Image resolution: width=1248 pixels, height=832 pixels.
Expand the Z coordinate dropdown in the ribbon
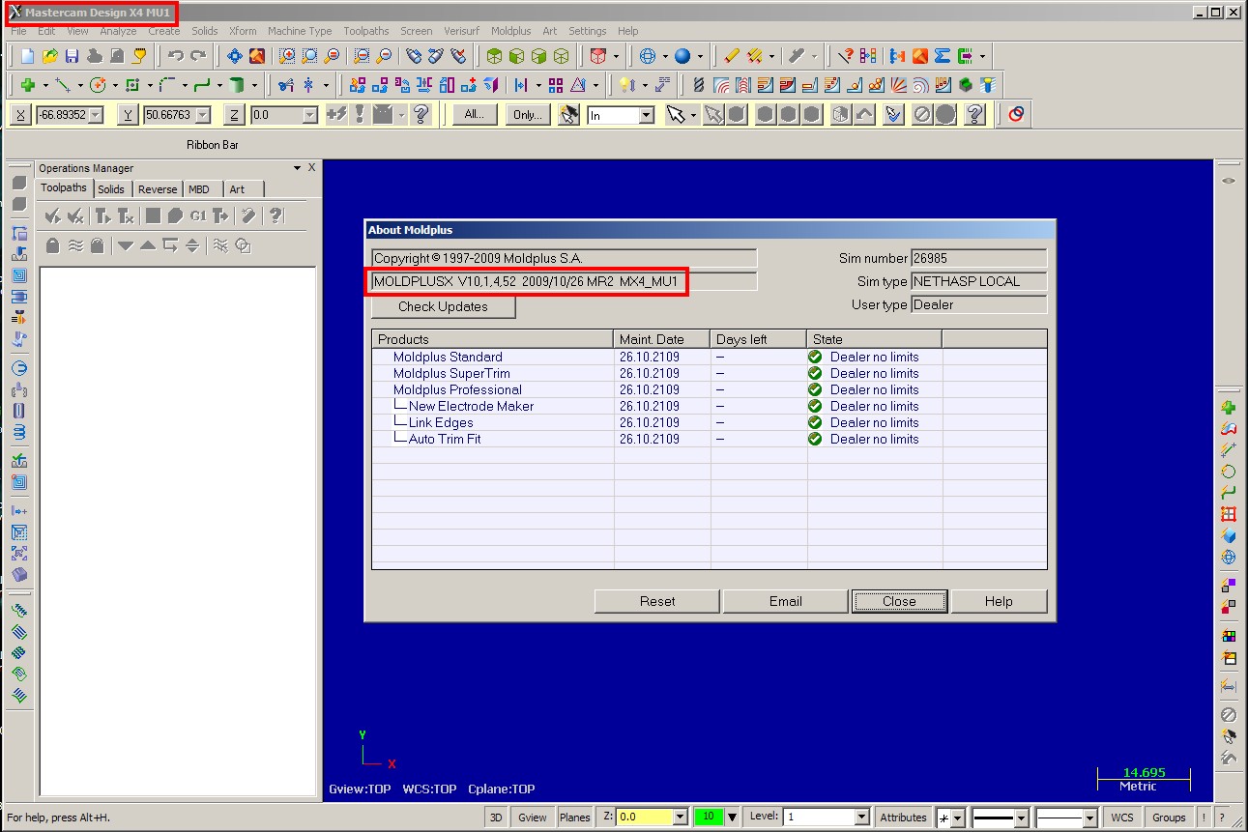tap(309, 115)
